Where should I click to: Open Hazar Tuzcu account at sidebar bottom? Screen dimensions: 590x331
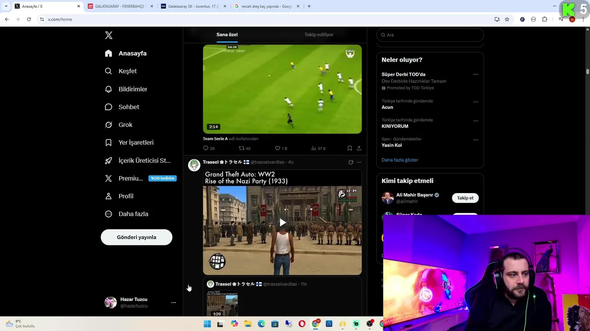[x=141, y=302]
